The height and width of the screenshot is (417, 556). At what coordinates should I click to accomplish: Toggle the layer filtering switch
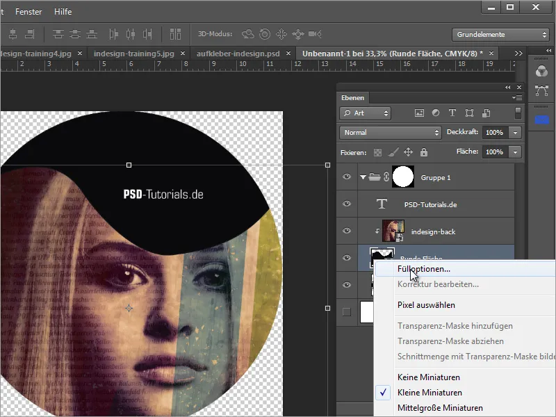tap(518, 113)
